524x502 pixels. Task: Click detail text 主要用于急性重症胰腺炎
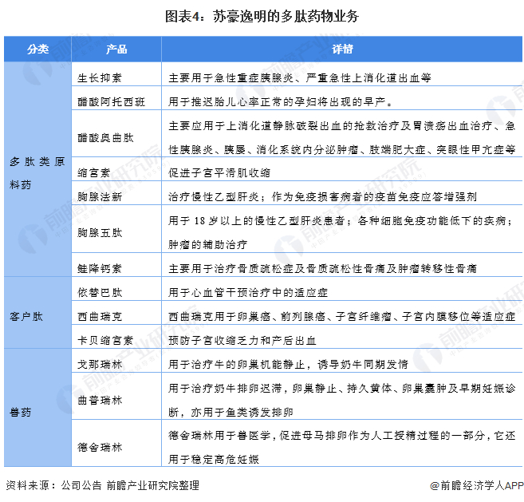pos(230,78)
